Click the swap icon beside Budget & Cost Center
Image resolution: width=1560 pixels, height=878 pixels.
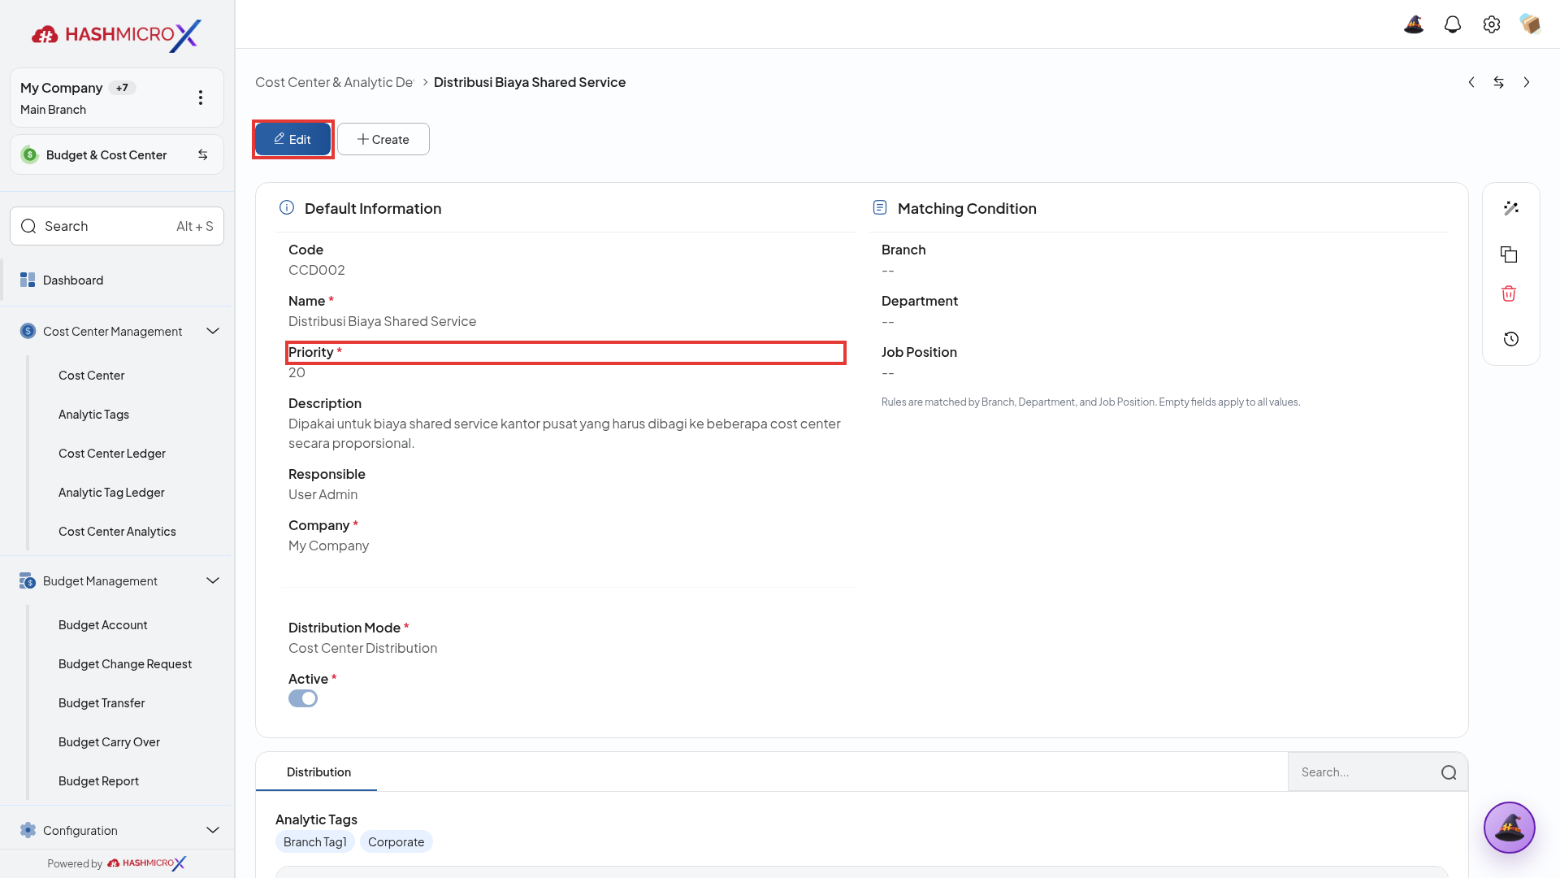[x=203, y=154]
